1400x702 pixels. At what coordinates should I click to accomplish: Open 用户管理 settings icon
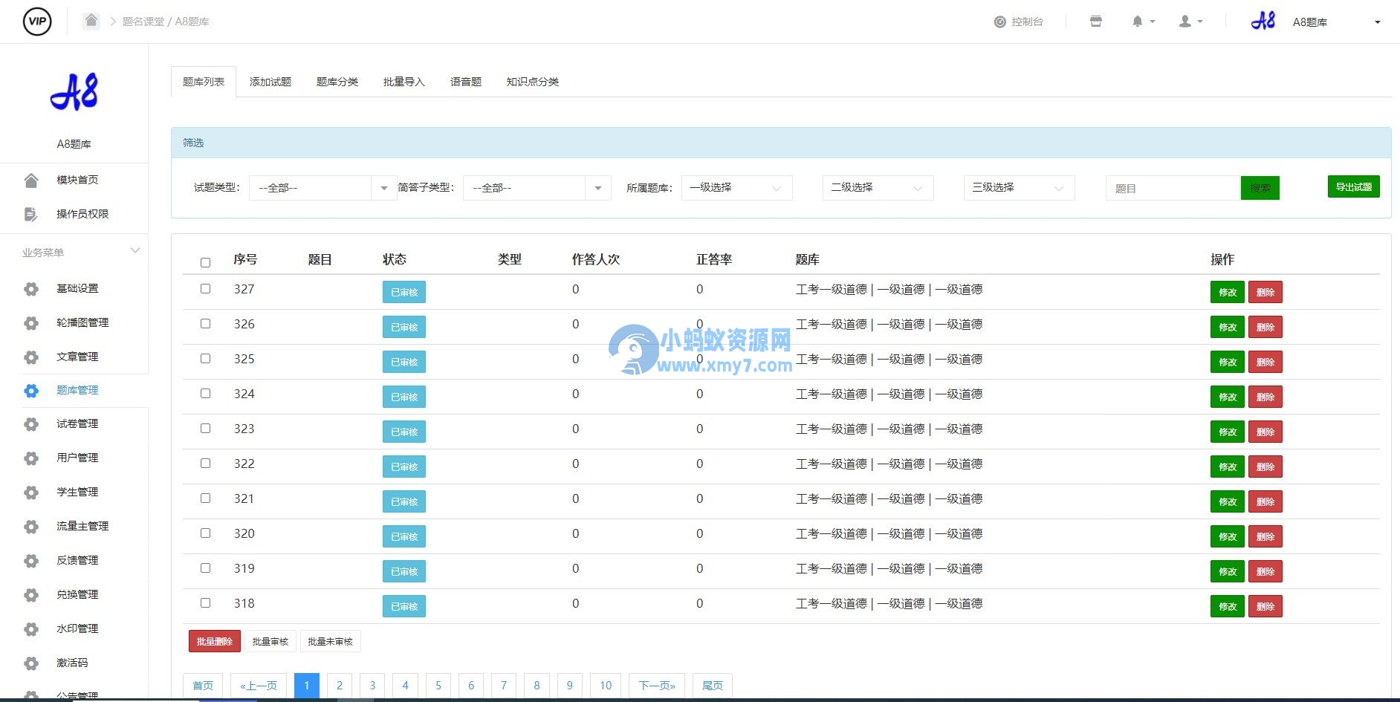point(31,458)
